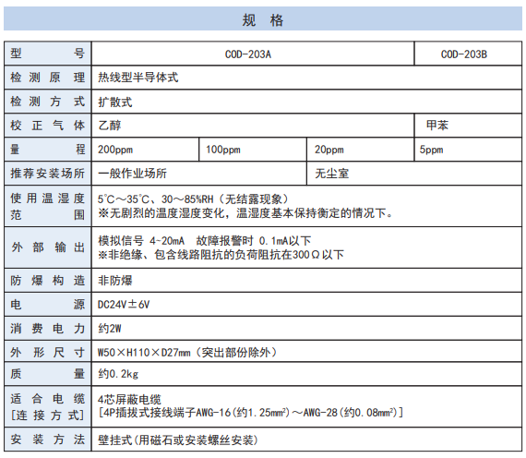Click the 约2W power consumption value
This screenshot has height=458, width=526.
[110, 329]
